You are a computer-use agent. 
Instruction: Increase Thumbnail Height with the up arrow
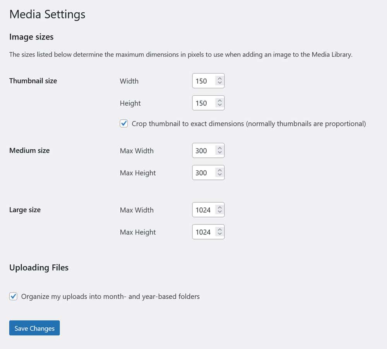pyautogui.click(x=220, y=101)
